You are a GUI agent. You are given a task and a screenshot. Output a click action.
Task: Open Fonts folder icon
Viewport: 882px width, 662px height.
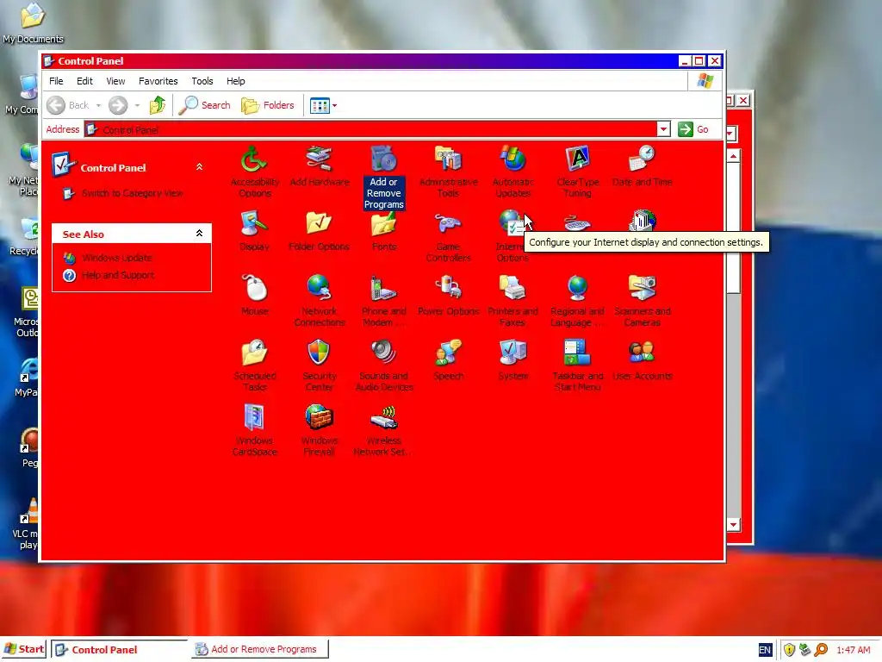383,223
